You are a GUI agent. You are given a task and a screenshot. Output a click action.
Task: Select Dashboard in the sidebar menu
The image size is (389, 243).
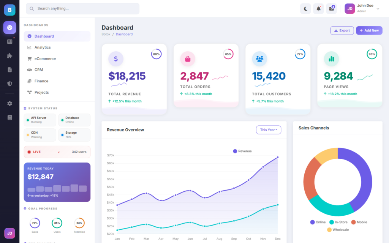pyautogui.click(x=57, y=36)
